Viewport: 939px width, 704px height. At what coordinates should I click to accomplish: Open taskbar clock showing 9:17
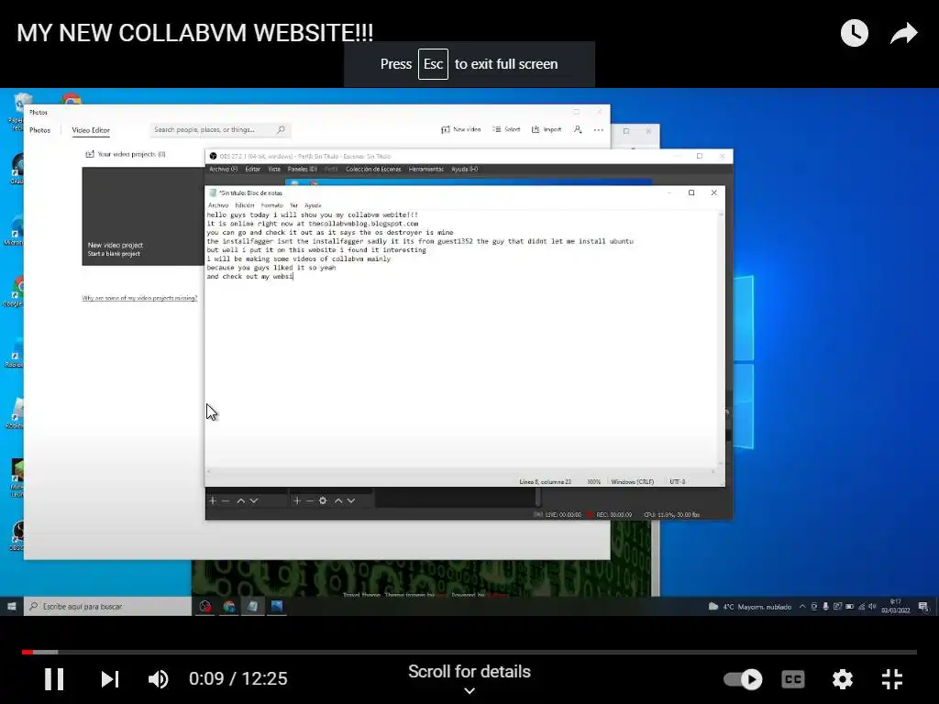tap(895, 607)
